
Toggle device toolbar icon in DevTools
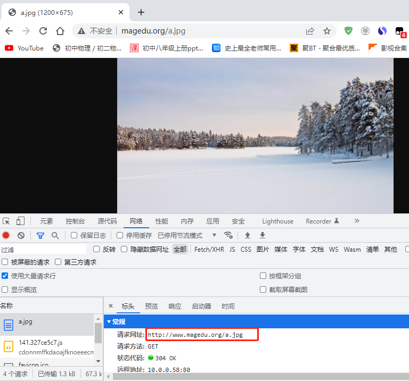[x=20, y=221]
